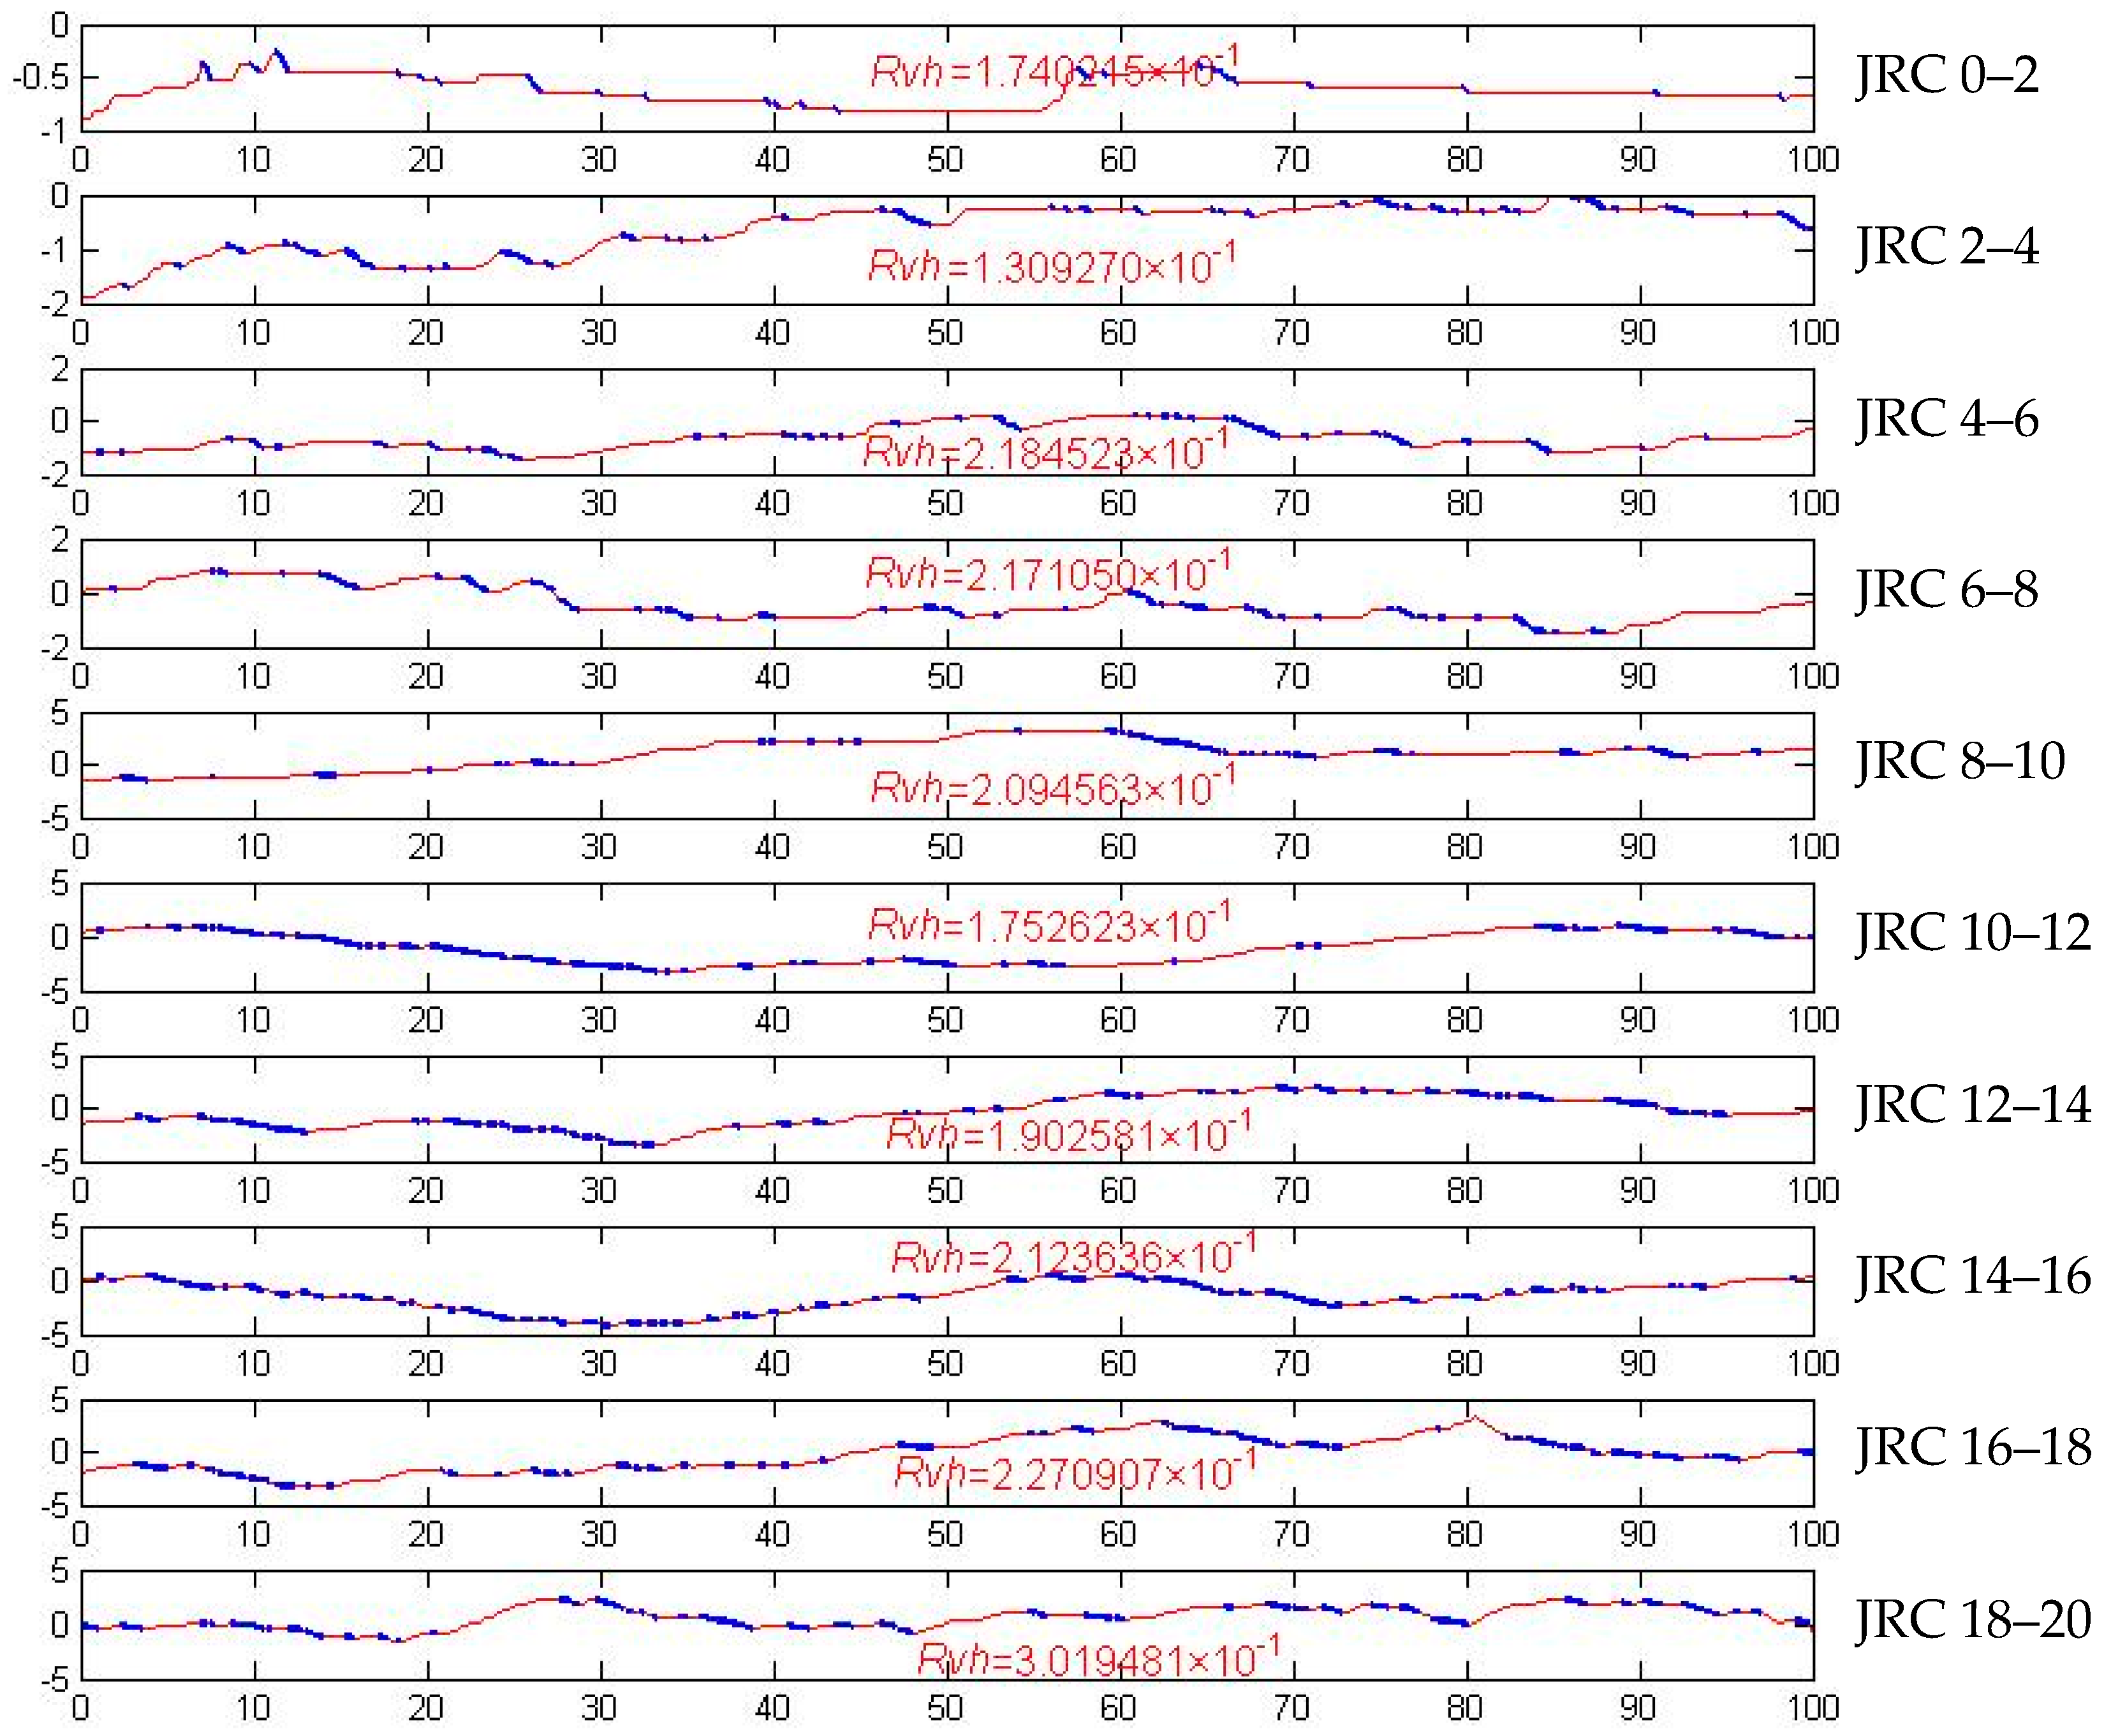Click the JRC 14–16 profile label

click(1972, 1277)
